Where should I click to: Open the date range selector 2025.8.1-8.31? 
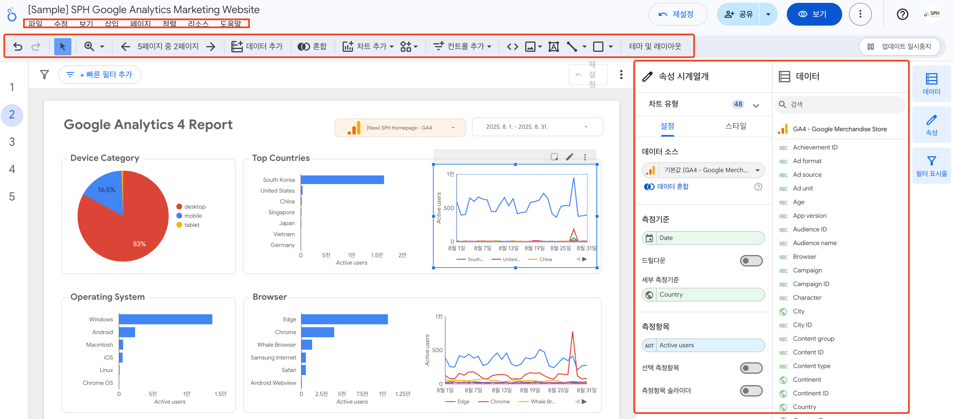click(537, 126)
